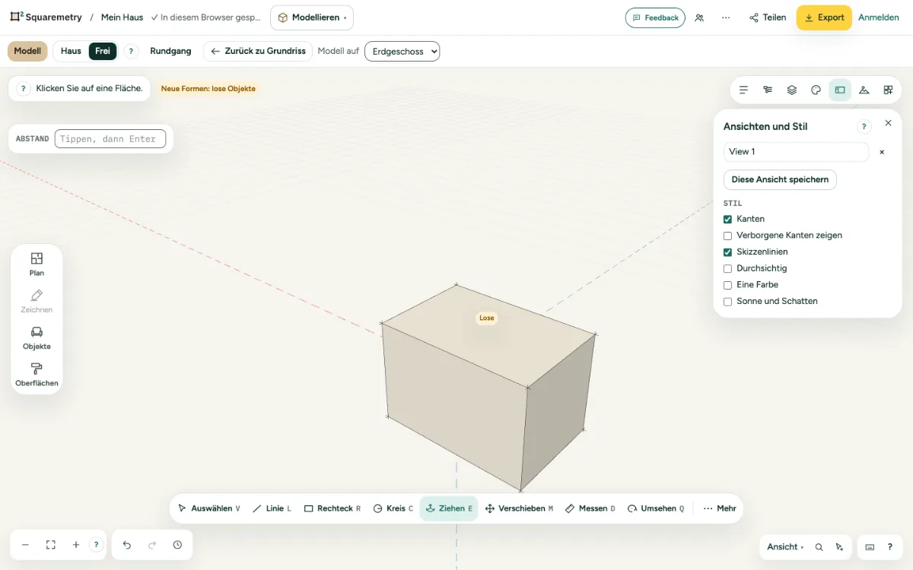Turn on the Durchsichtig checkbox

click(728, 268)
